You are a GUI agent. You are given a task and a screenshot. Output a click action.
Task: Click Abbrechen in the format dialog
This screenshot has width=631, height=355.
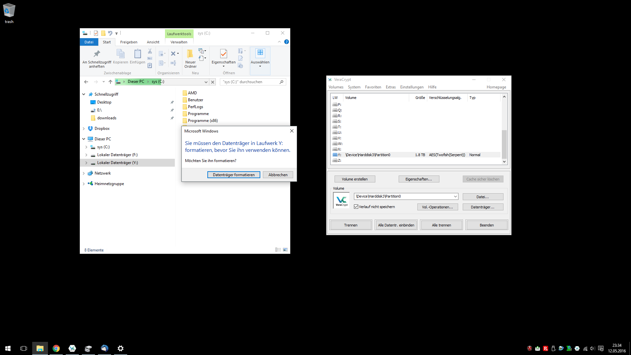[x=278, y=175]
